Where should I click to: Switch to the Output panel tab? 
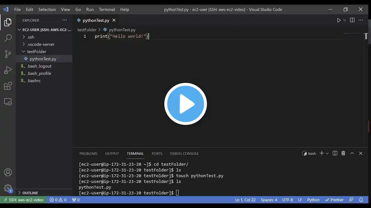click(x=112, y=153)
